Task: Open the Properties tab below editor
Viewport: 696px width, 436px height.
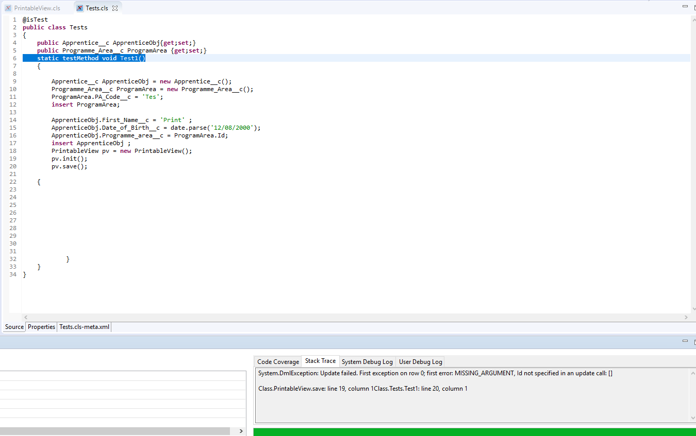Action: tap(41, 327)
